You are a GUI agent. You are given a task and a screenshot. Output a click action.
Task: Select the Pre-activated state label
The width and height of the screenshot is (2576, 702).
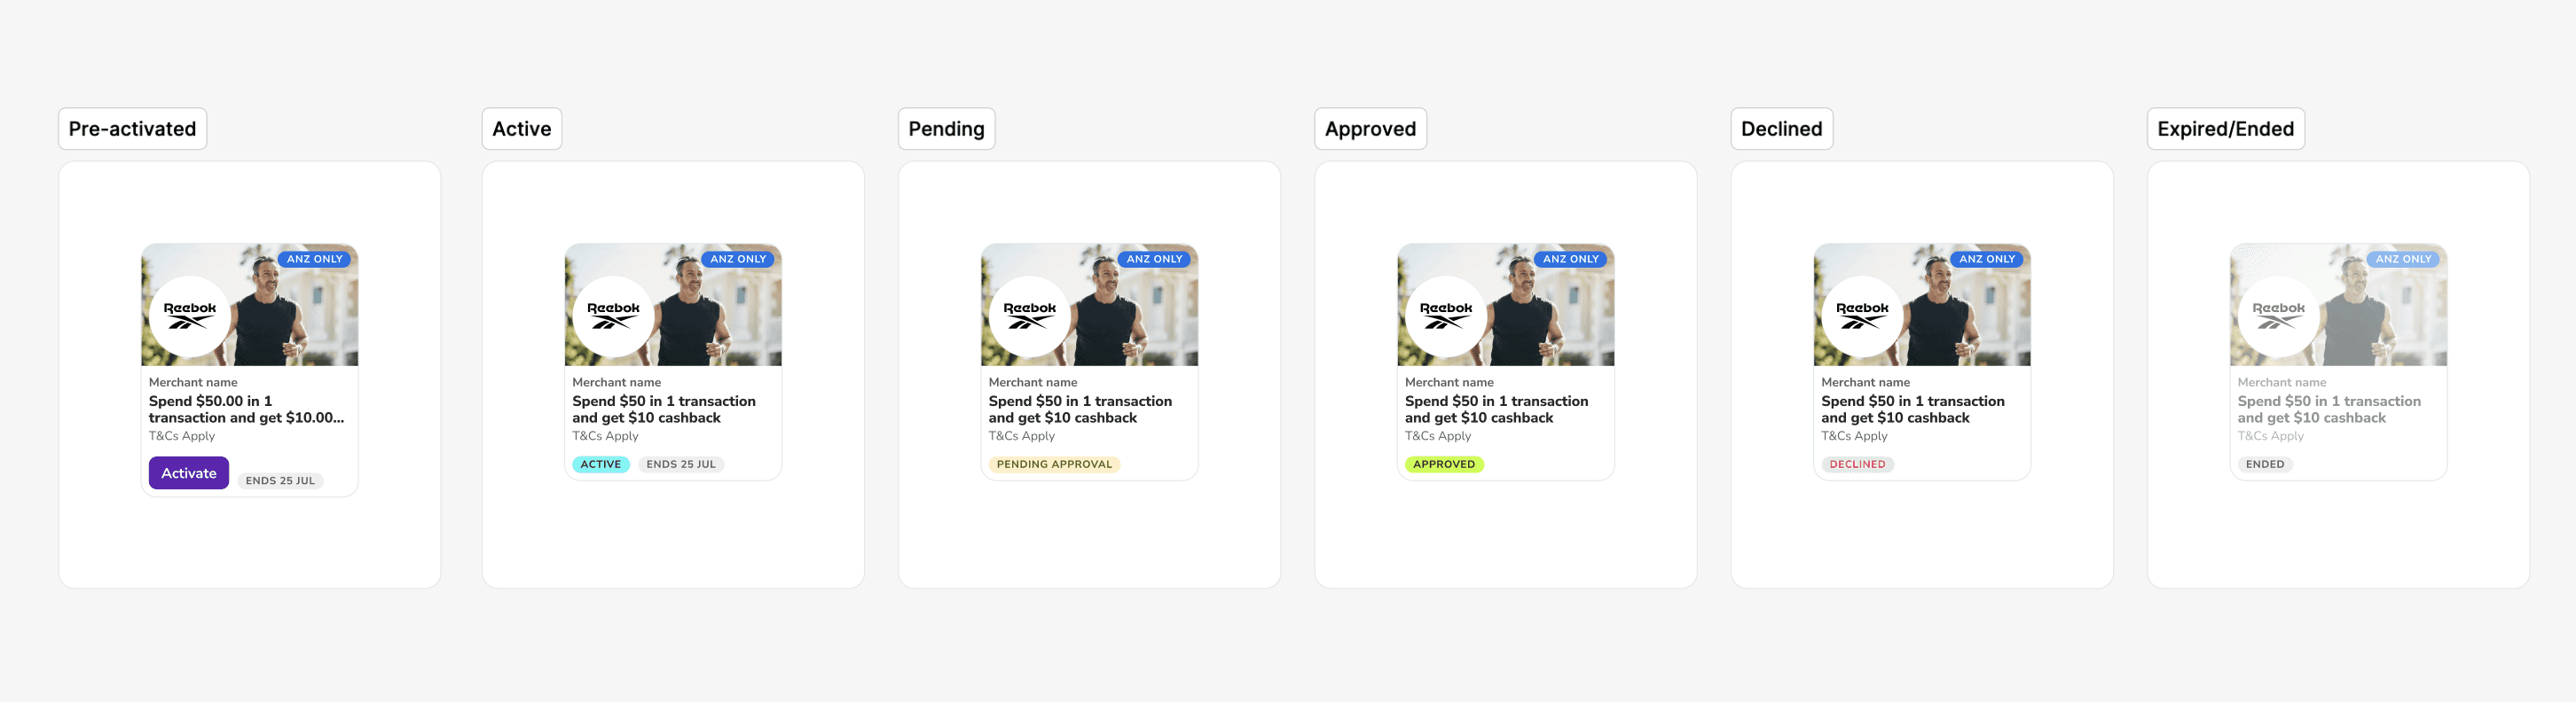click(x=132, y=129)
